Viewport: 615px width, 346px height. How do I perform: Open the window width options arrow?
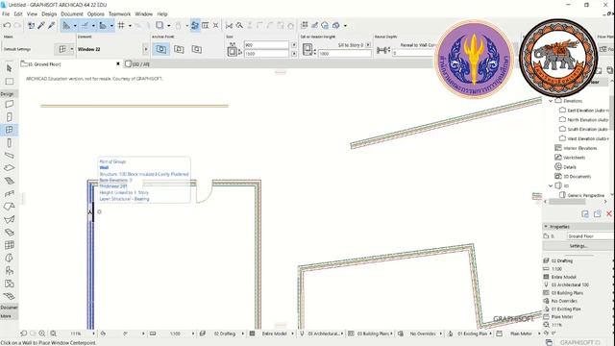294,45
